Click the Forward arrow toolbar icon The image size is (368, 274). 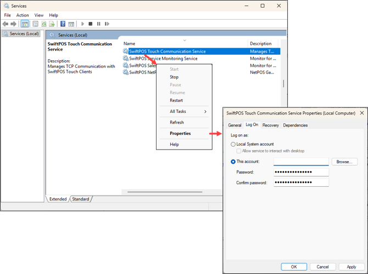(x=13, y=24)
